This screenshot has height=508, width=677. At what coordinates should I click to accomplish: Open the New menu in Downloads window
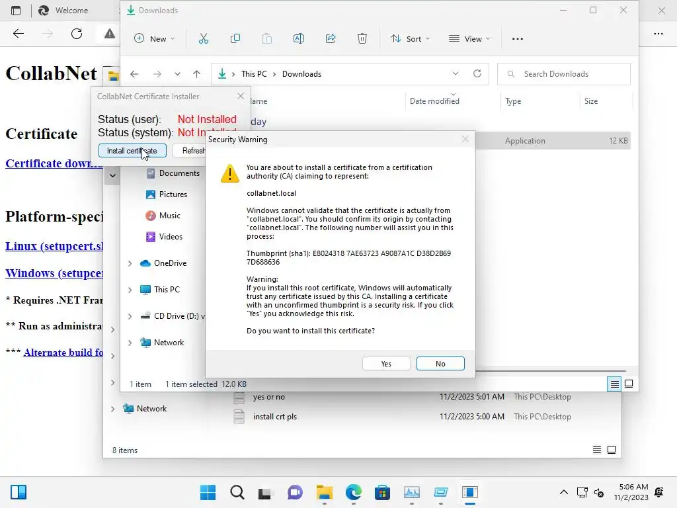[154, 39]
